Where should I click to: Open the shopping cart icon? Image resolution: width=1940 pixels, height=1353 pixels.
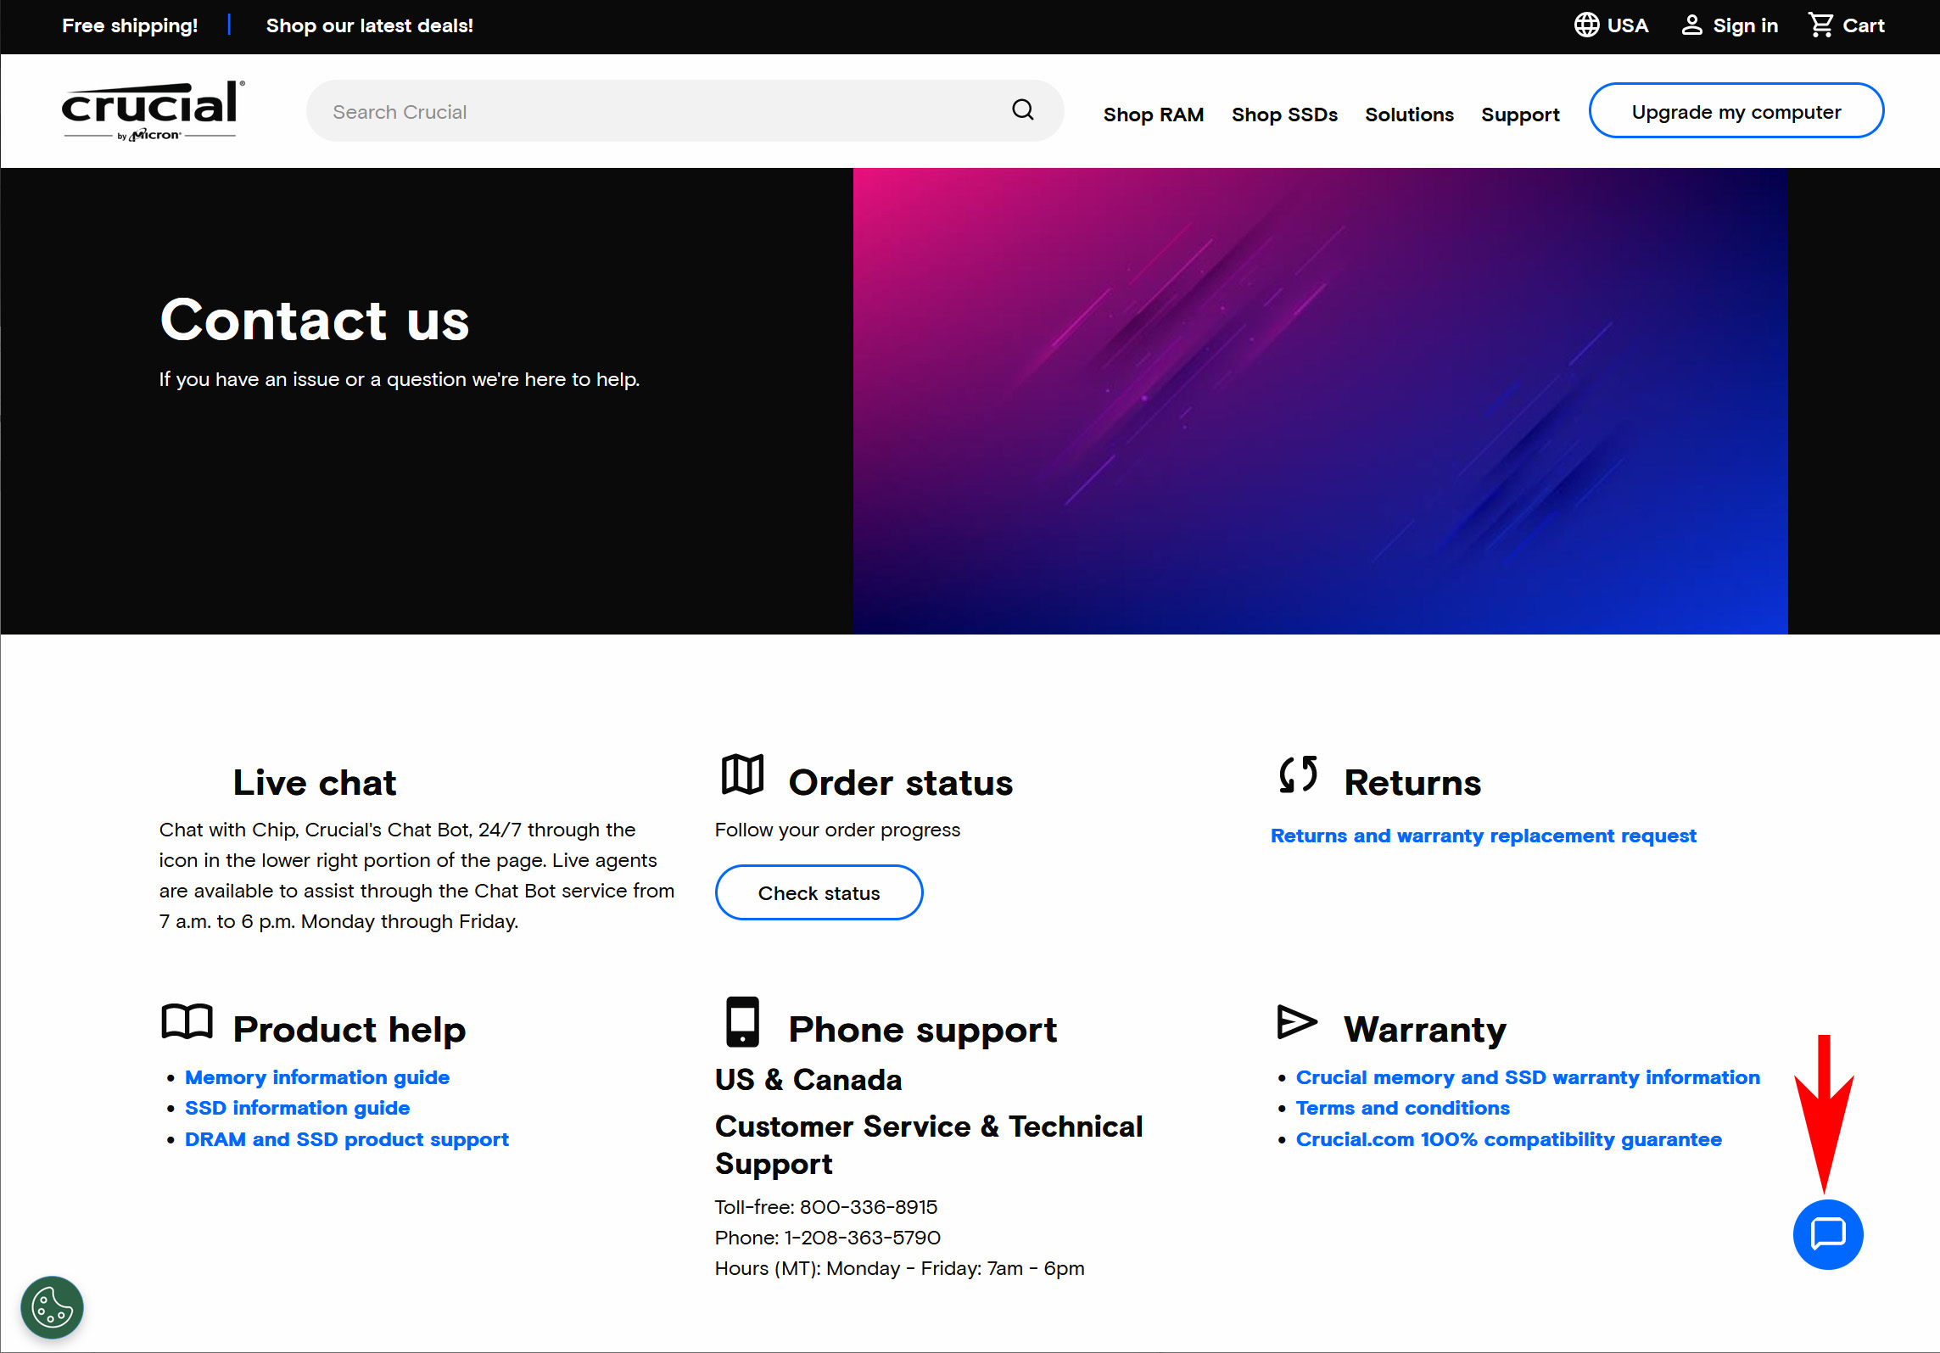pyautogui.click(x=1820, y=25)
